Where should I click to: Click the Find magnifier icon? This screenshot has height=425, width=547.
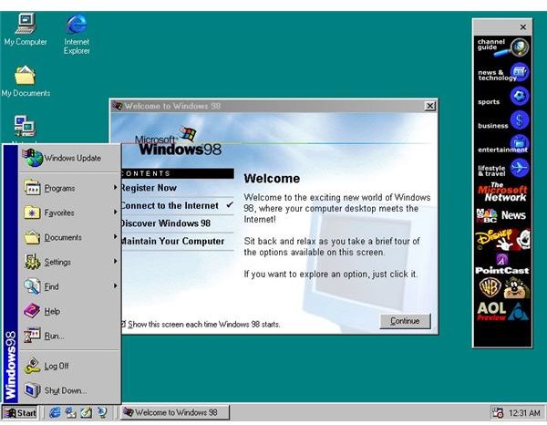pyautogui.click(x=32, y=286)
